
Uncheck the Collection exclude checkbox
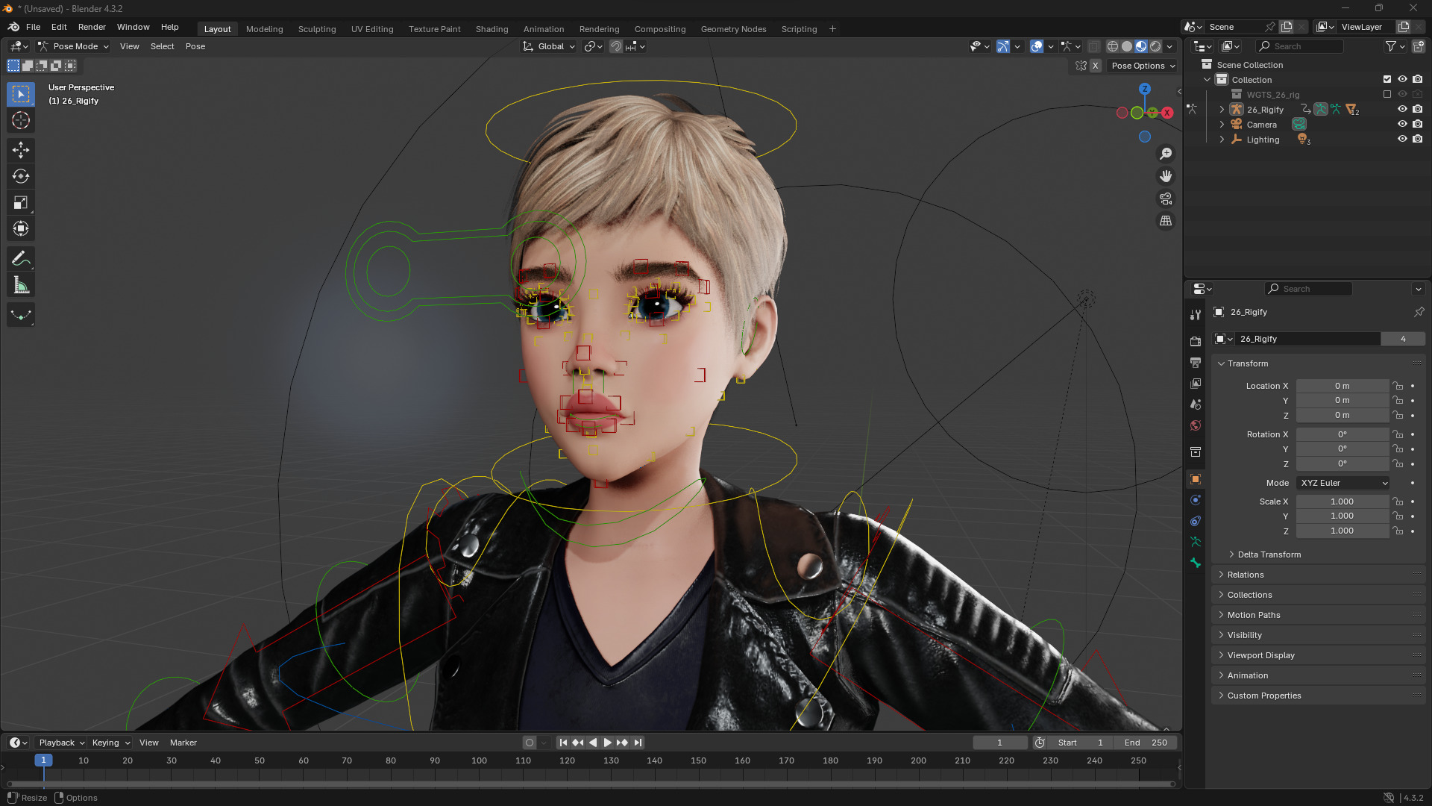point(1387,79)
